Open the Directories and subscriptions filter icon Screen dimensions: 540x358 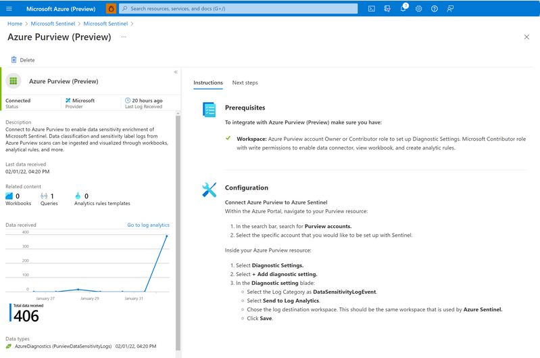point(387,9)
